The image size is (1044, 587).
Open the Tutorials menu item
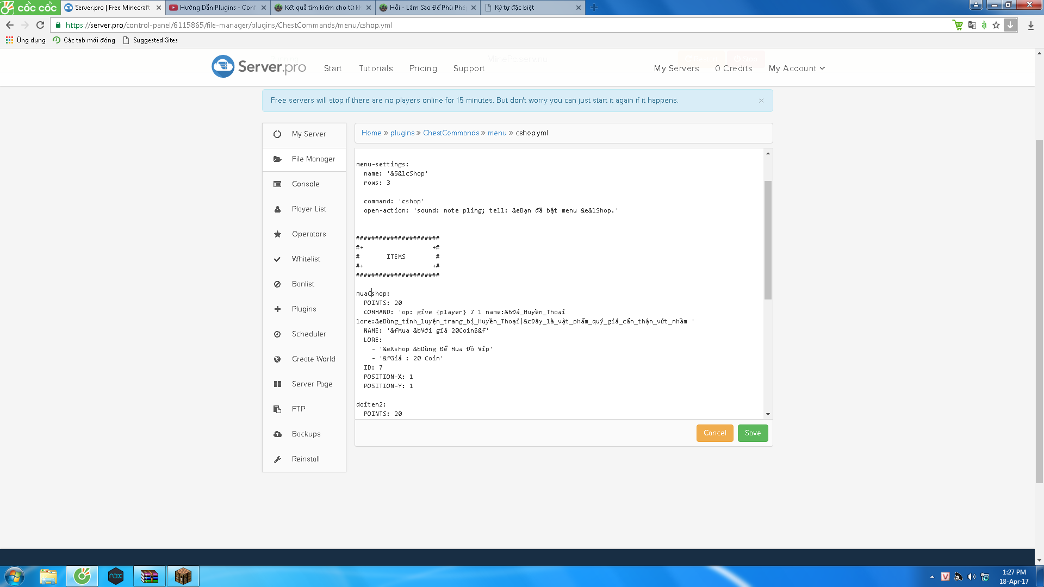pos(376,68)
